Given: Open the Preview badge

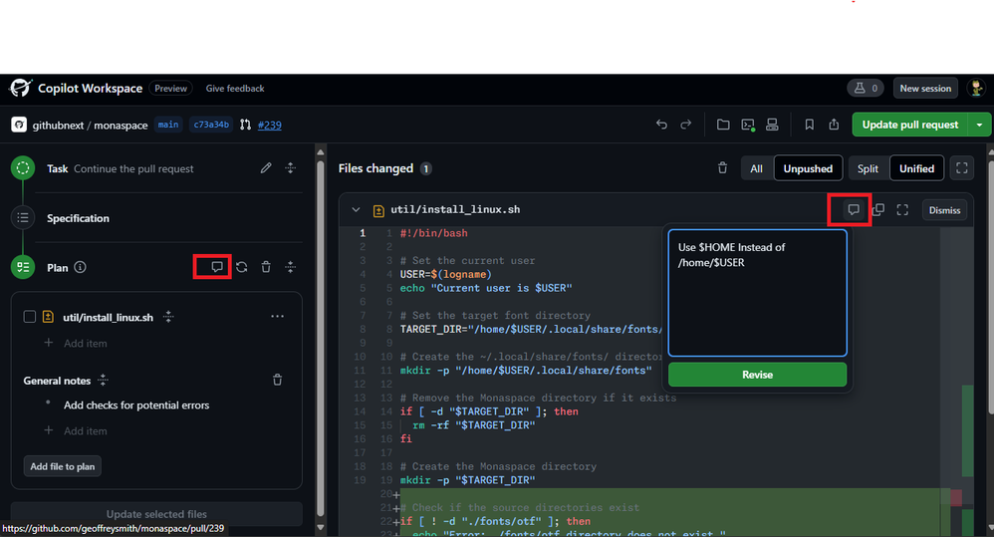Looking at the screenshot, I should (171, 88).
